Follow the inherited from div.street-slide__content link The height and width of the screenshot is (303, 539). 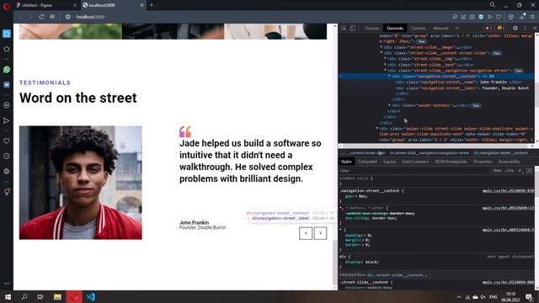pyautogui.click(x=397, y=275)
